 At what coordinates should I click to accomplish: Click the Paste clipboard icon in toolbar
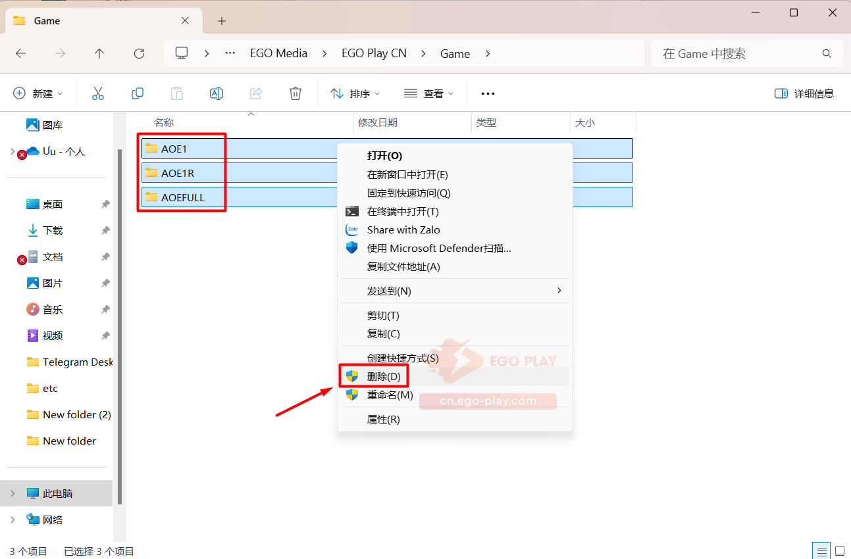pos(177,93)
